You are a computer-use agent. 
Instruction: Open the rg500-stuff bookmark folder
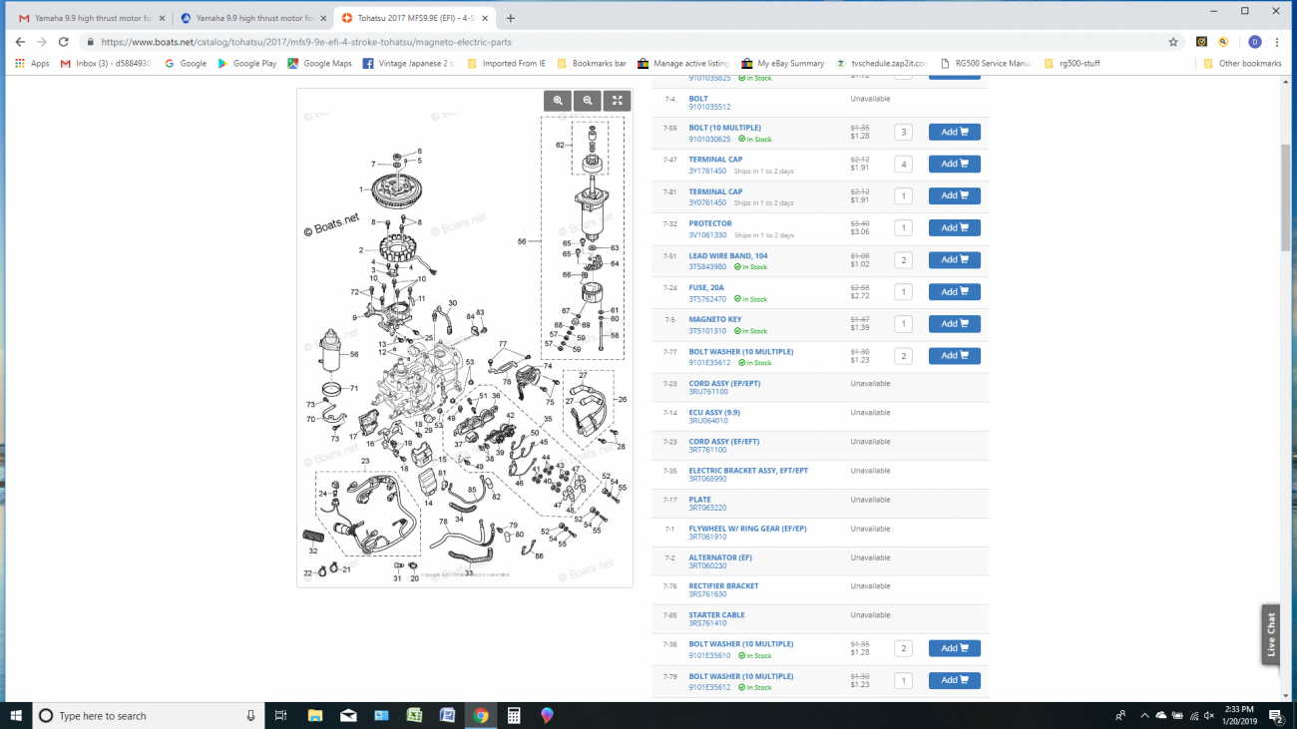point(1073,63)
